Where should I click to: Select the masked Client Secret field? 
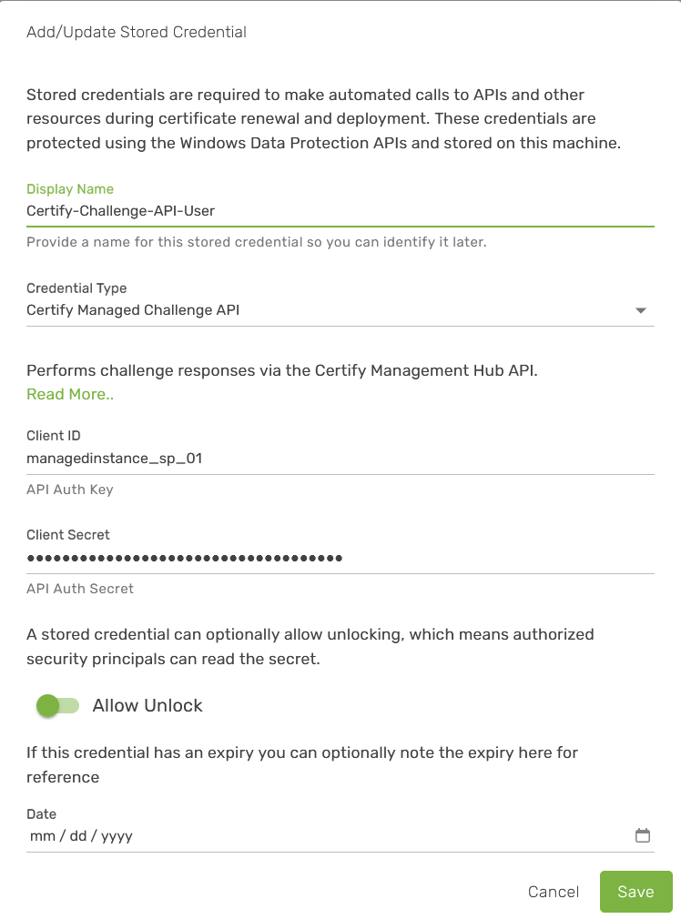pos(337,558)
